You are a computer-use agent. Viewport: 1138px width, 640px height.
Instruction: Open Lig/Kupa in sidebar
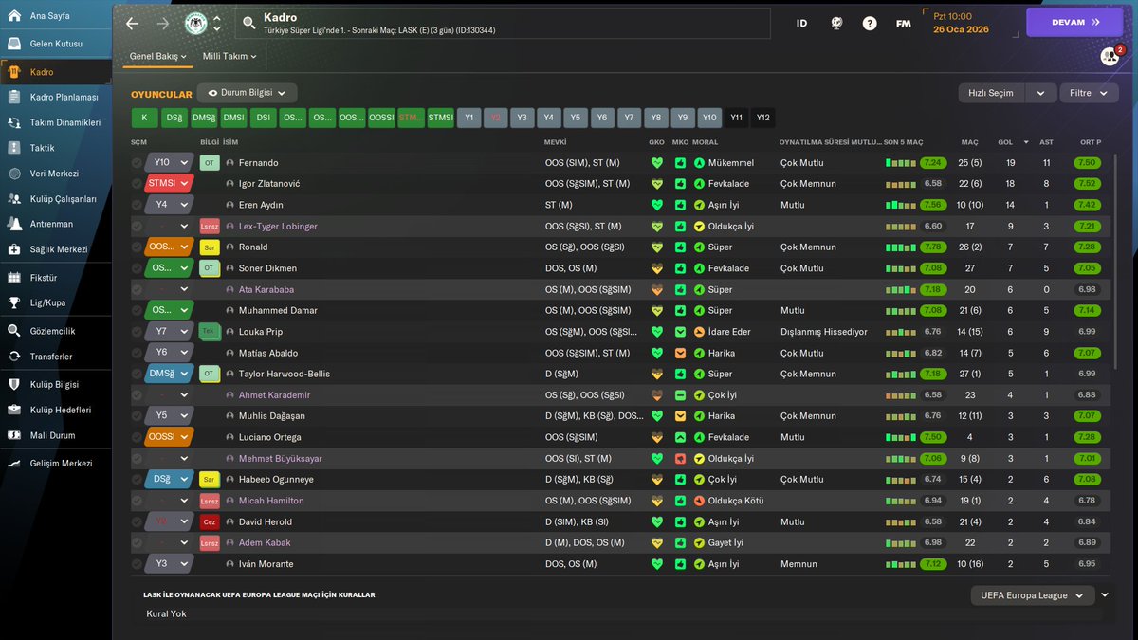tap(55, 303)
